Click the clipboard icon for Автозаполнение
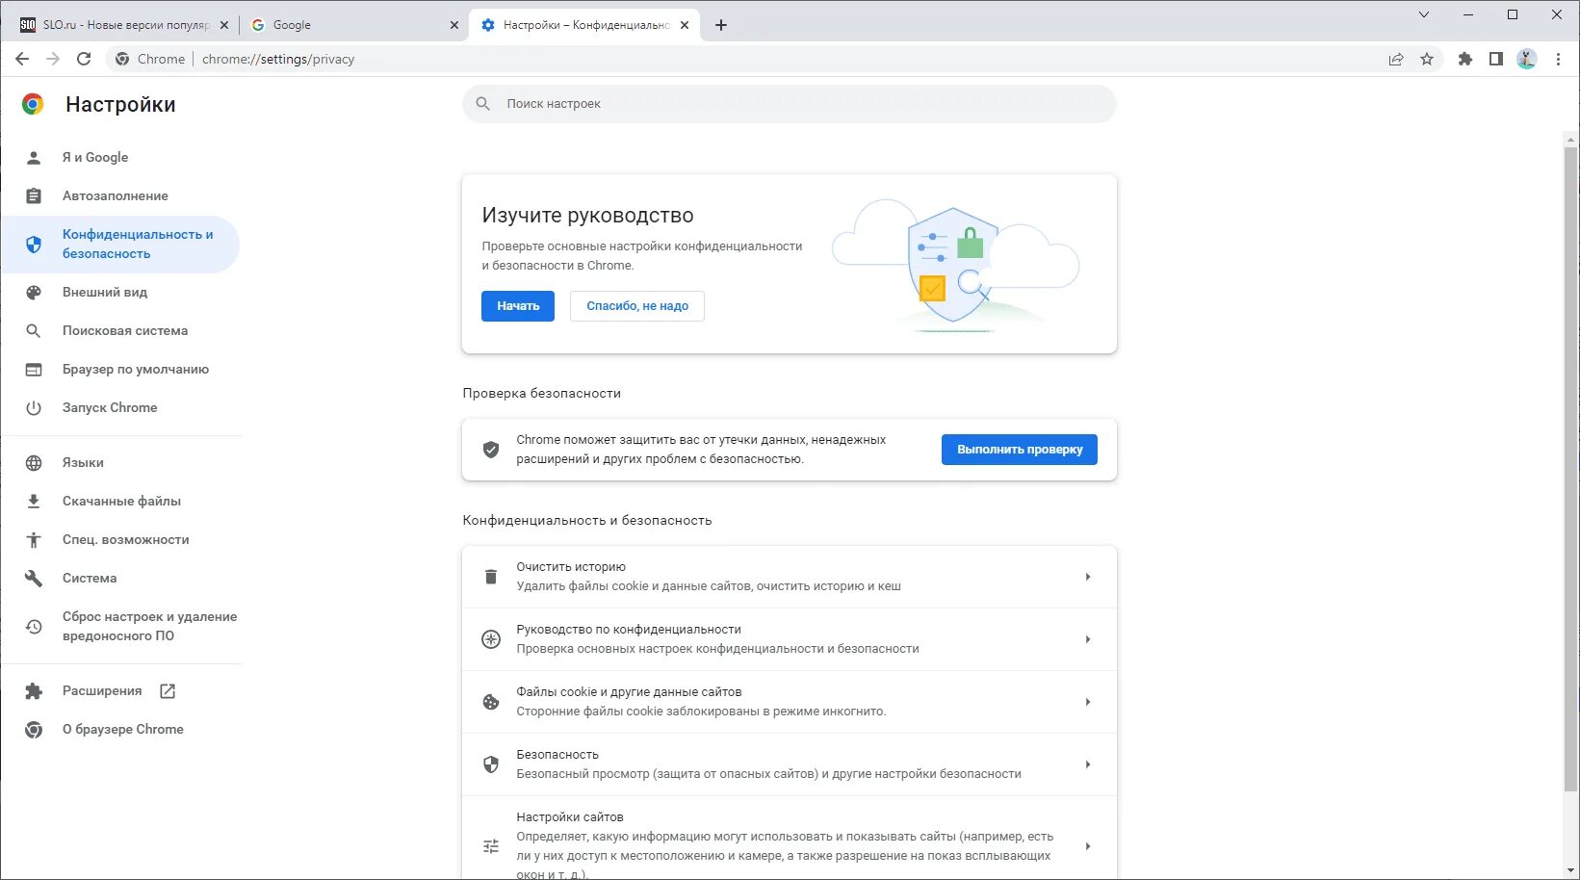 point(34,195)
